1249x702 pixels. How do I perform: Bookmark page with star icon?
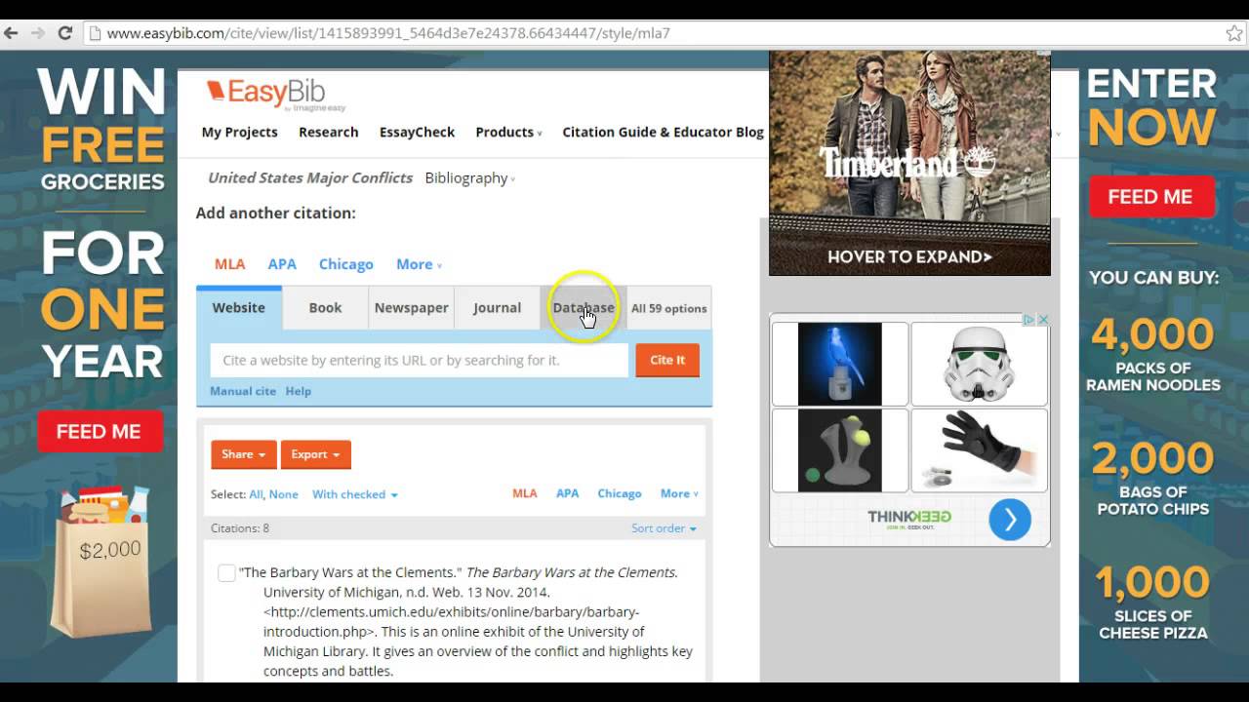pos(1234,33)
